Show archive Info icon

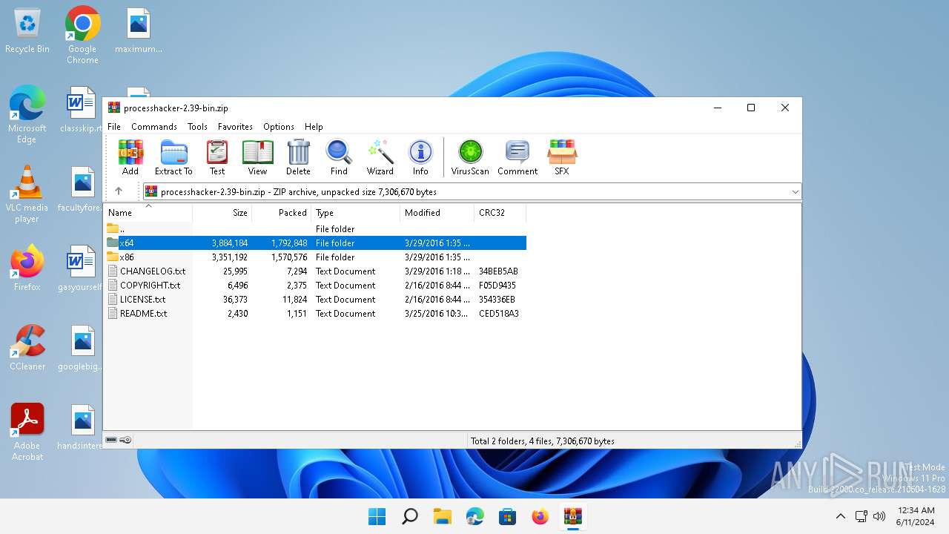[x=420, y=157]
